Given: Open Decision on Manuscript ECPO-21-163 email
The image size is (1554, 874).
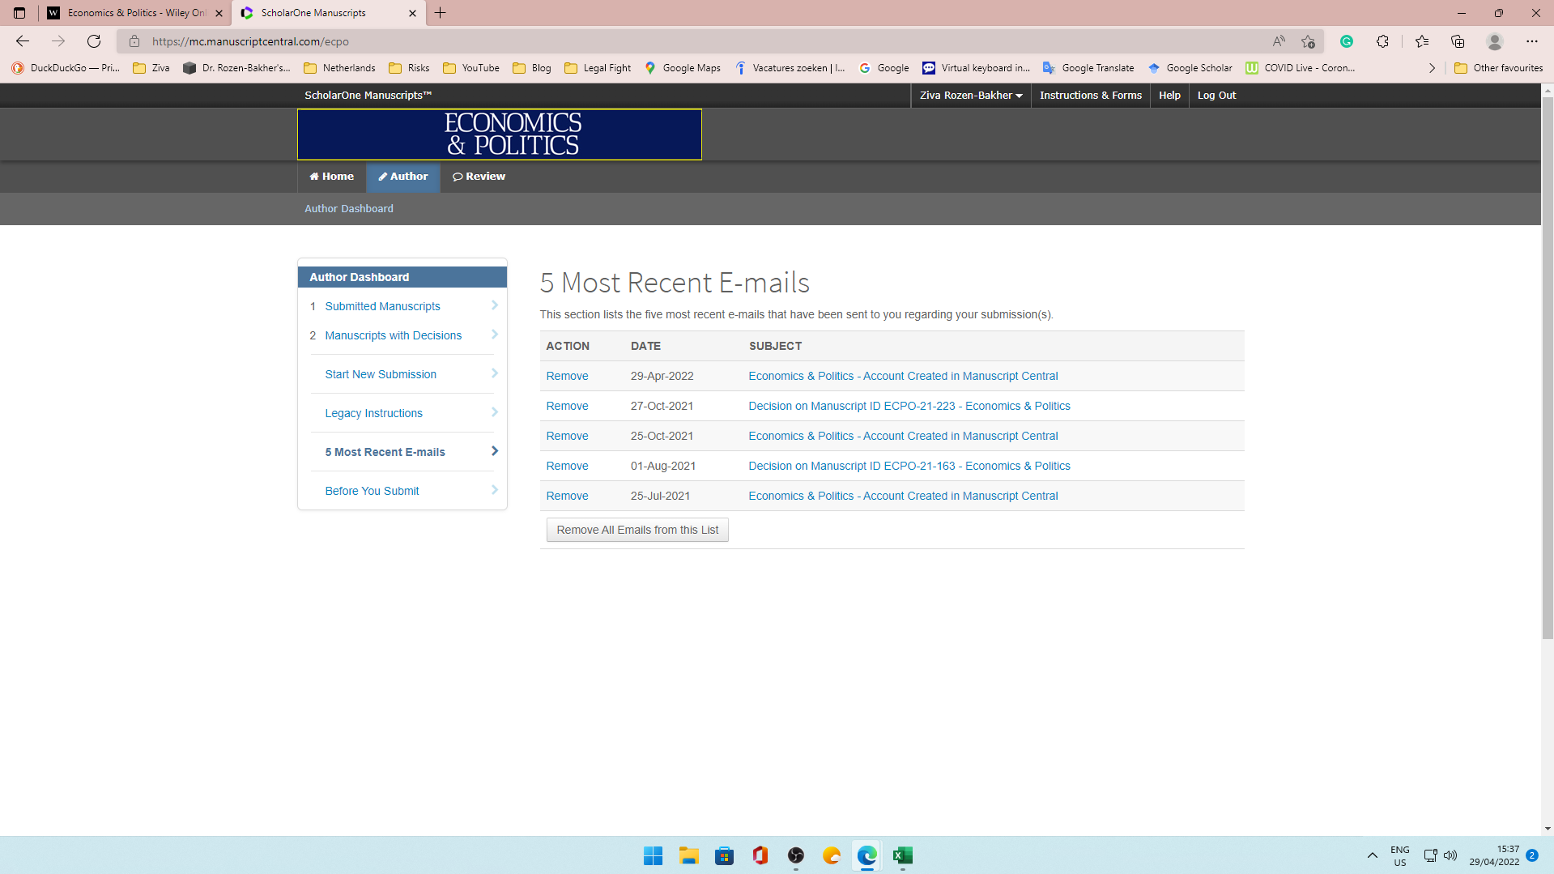Looking at the screenshot, I should 909,466.
